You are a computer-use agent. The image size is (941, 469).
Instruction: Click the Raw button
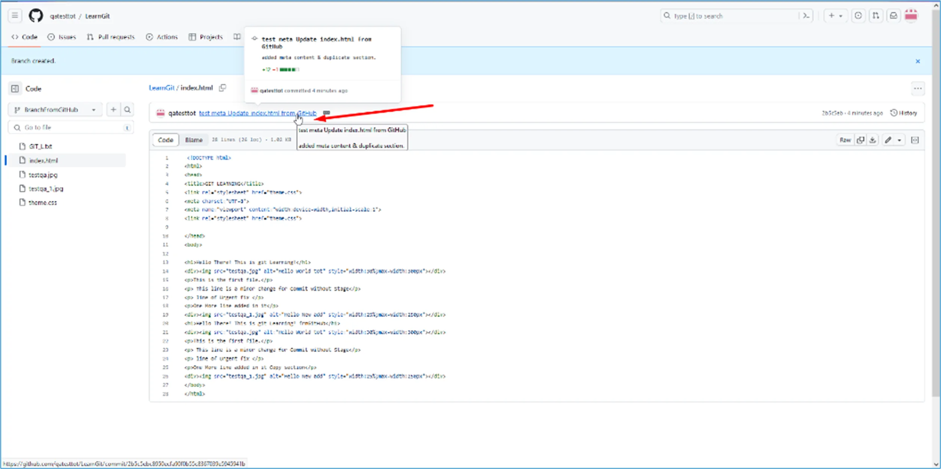(845, 140)
